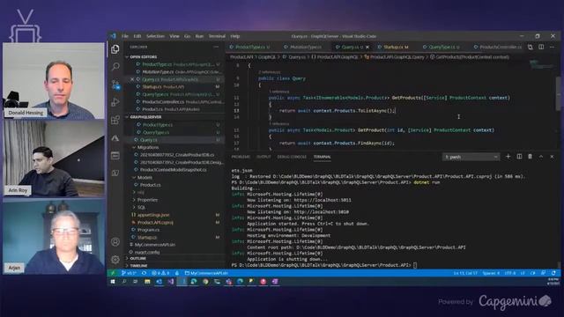The height and width of the screenshot is (317, 564).
Task: Open the View menu
Action: [174, 36]
